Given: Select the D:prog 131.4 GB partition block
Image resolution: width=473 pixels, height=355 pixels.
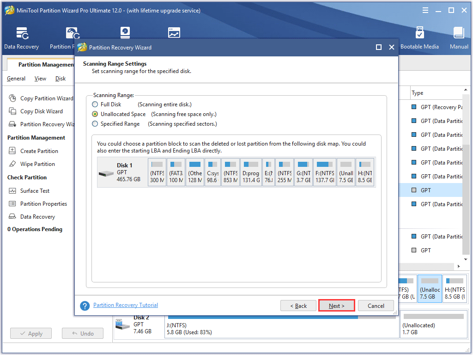Looking at the screenshot, I should pos(251,172).
